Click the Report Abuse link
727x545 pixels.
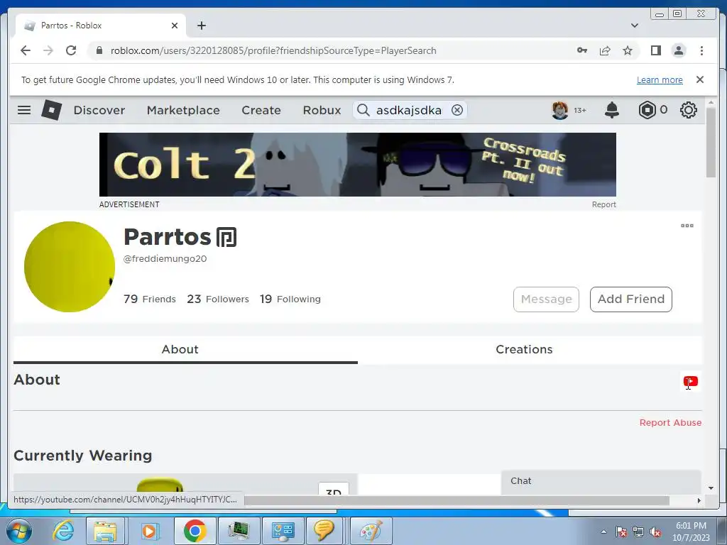pos(670,423)
